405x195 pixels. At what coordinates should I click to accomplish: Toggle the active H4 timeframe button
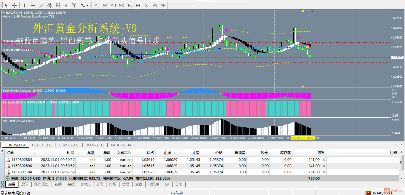(138, 5)
